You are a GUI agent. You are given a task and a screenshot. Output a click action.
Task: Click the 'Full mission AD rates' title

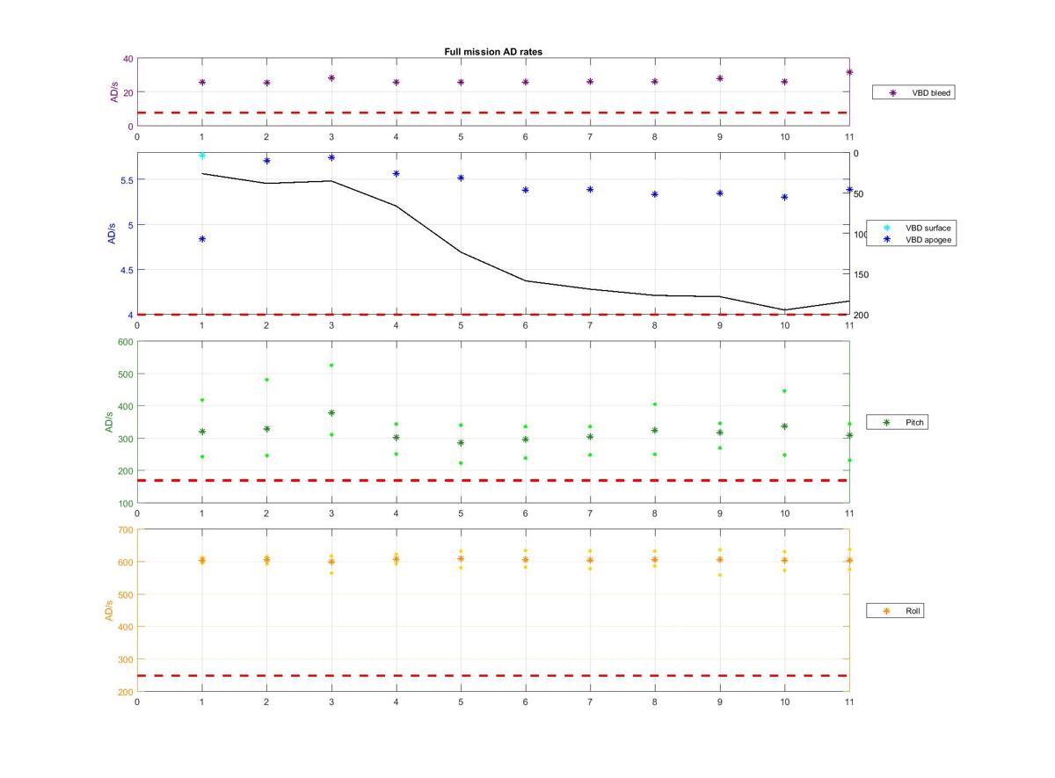pyautogui.click(x=493, y=52)
